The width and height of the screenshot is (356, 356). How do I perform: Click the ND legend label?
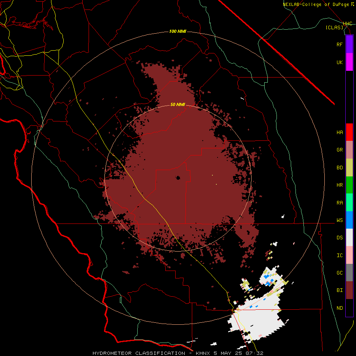339,308
